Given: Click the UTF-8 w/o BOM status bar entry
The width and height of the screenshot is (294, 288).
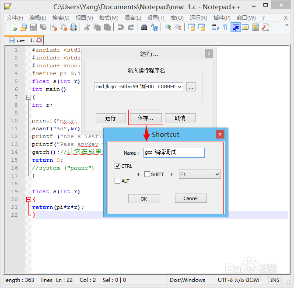Looking at the screenshot, I should coord(238,280).
